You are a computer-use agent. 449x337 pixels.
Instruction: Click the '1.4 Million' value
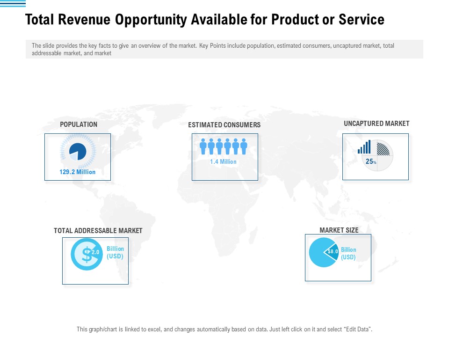point(224,161)
